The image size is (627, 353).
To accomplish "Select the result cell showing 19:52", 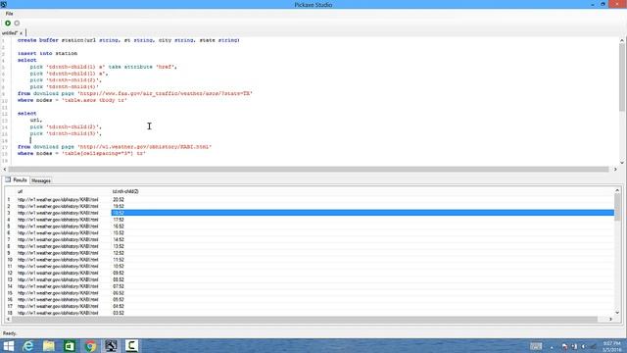I will pos(362,206).
